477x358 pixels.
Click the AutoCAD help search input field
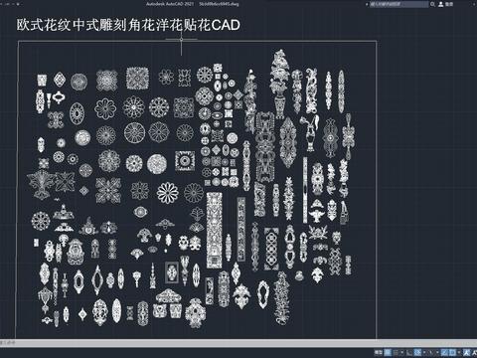coord(398,4)
